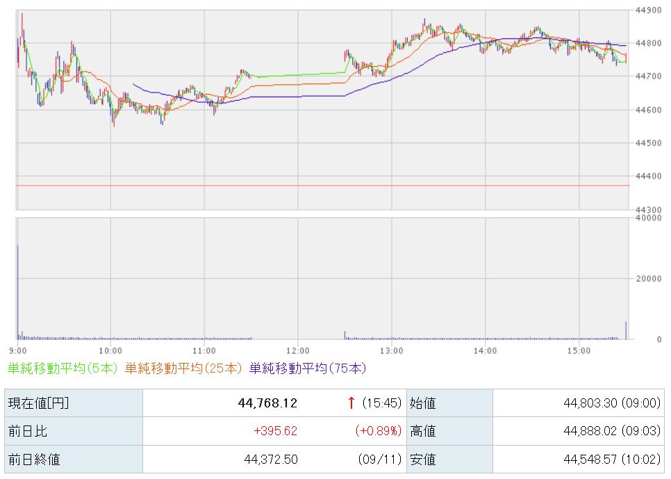Click the 単純移動平均(5本) green legend label
This screenshot has width=671, height=479.
pyautogui.click(x=63, y=368)
